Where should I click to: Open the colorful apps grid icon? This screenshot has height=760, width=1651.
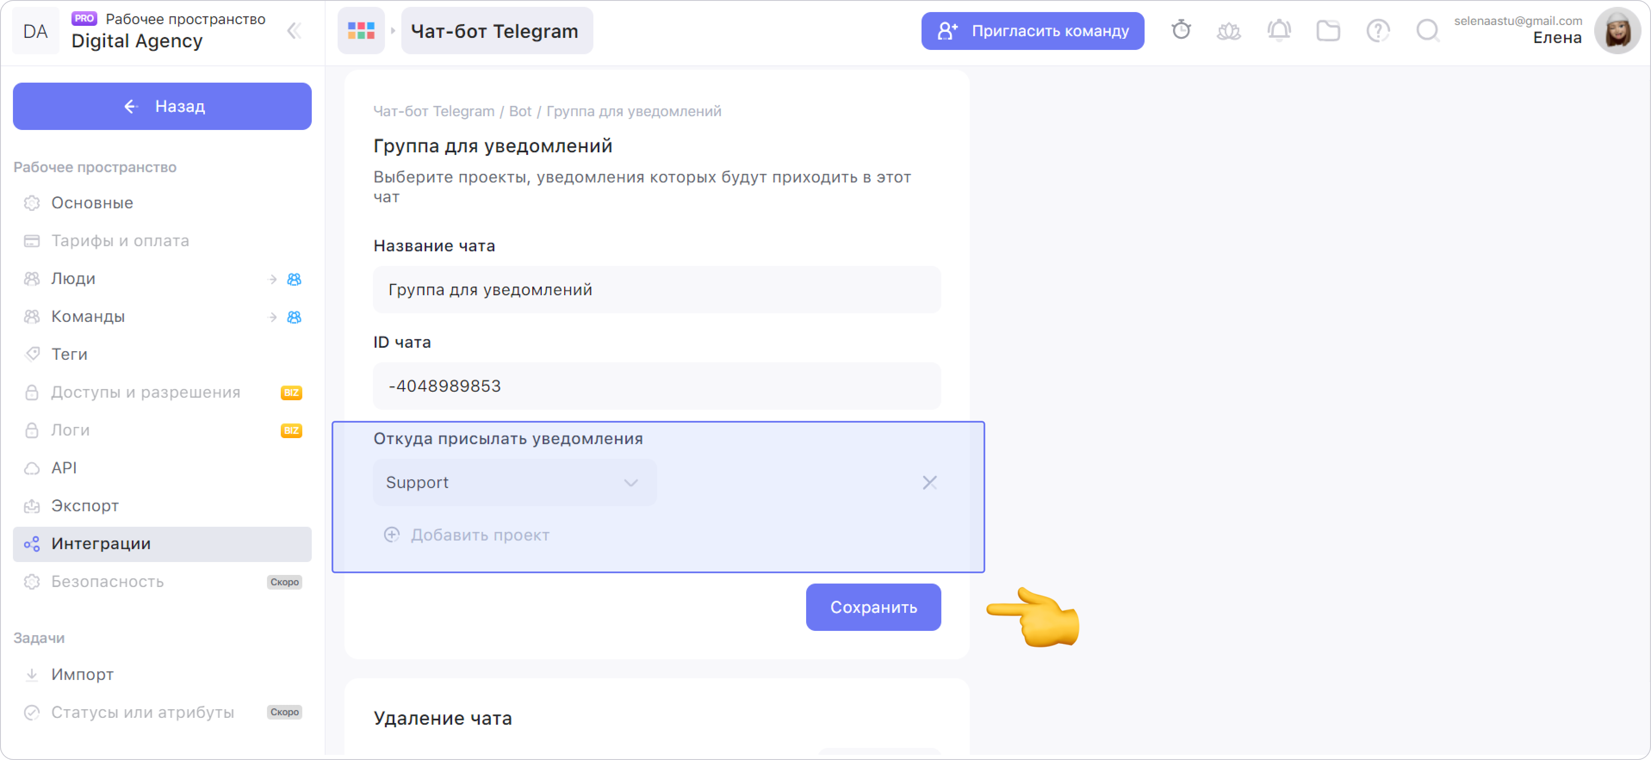pyautogui.click(x=361, y=31)
